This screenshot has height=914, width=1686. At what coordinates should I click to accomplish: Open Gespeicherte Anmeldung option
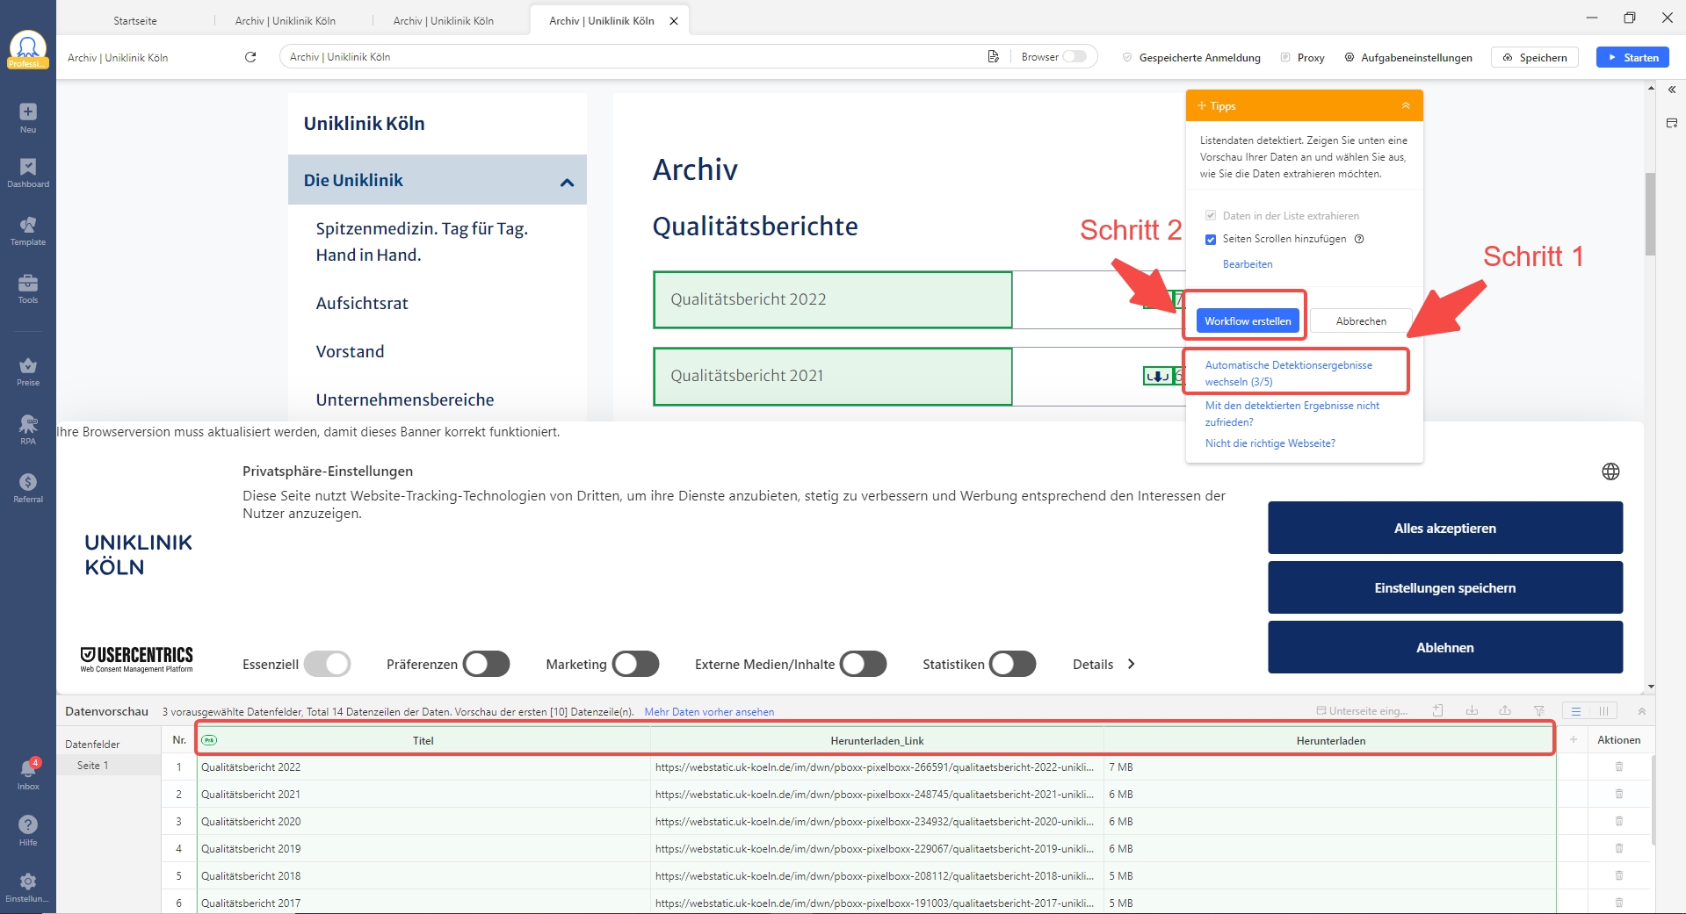coord(1191,57)
